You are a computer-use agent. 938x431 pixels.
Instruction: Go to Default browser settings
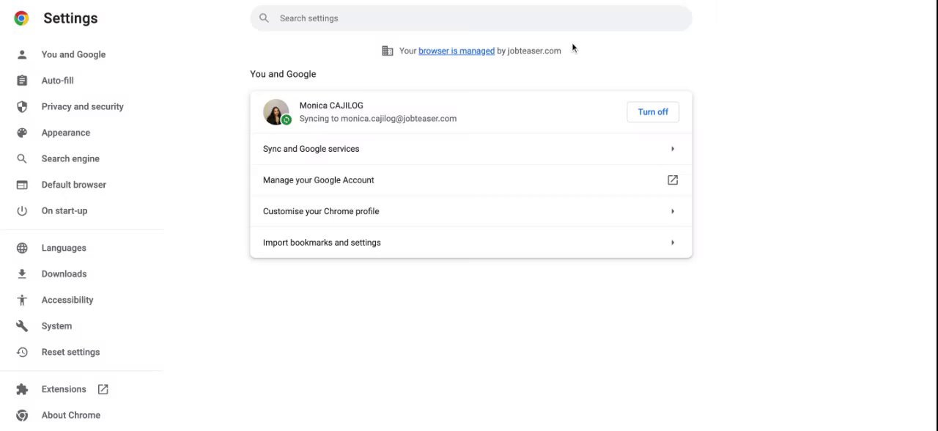point(73,185)
